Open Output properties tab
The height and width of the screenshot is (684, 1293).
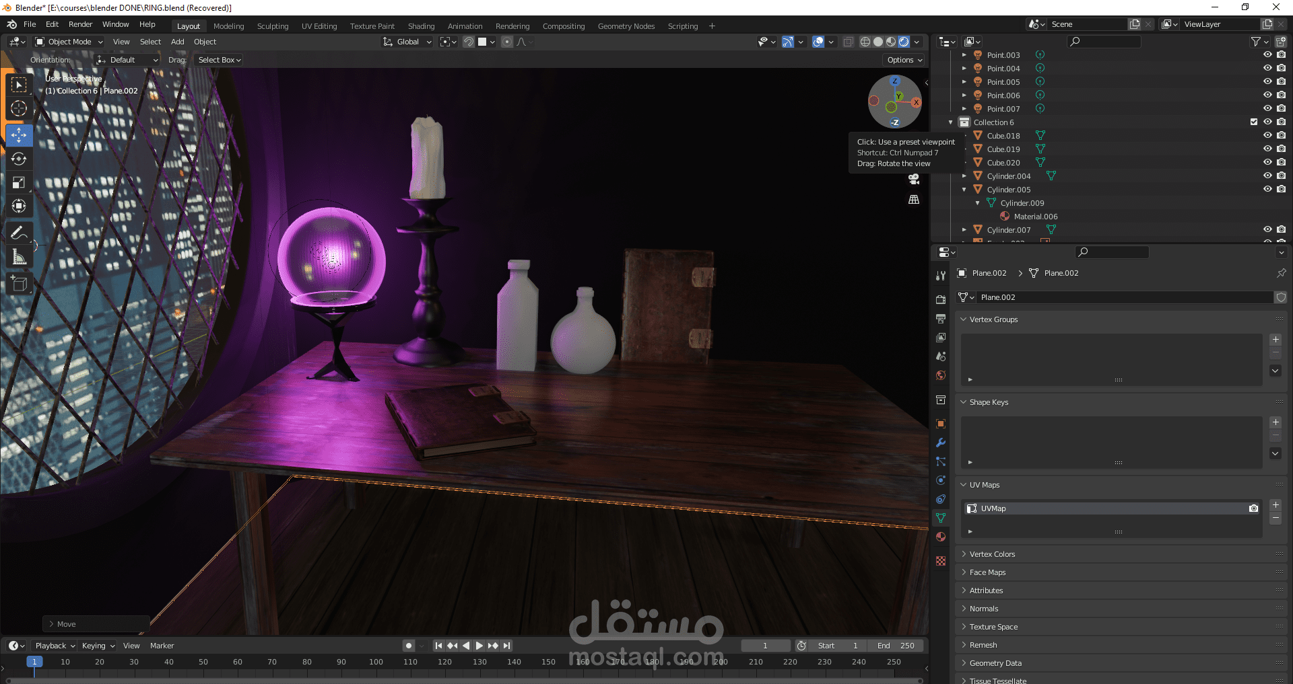[x=941, y=318]
